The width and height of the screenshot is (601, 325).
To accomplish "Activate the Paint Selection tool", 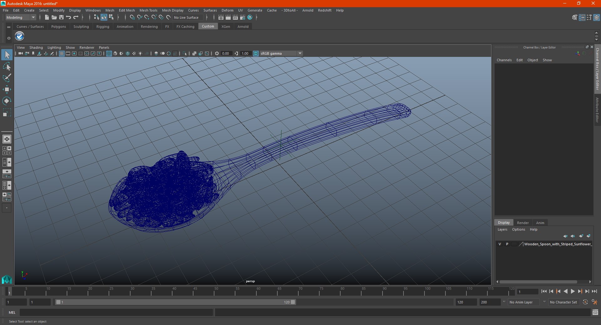I will point(7,78).
